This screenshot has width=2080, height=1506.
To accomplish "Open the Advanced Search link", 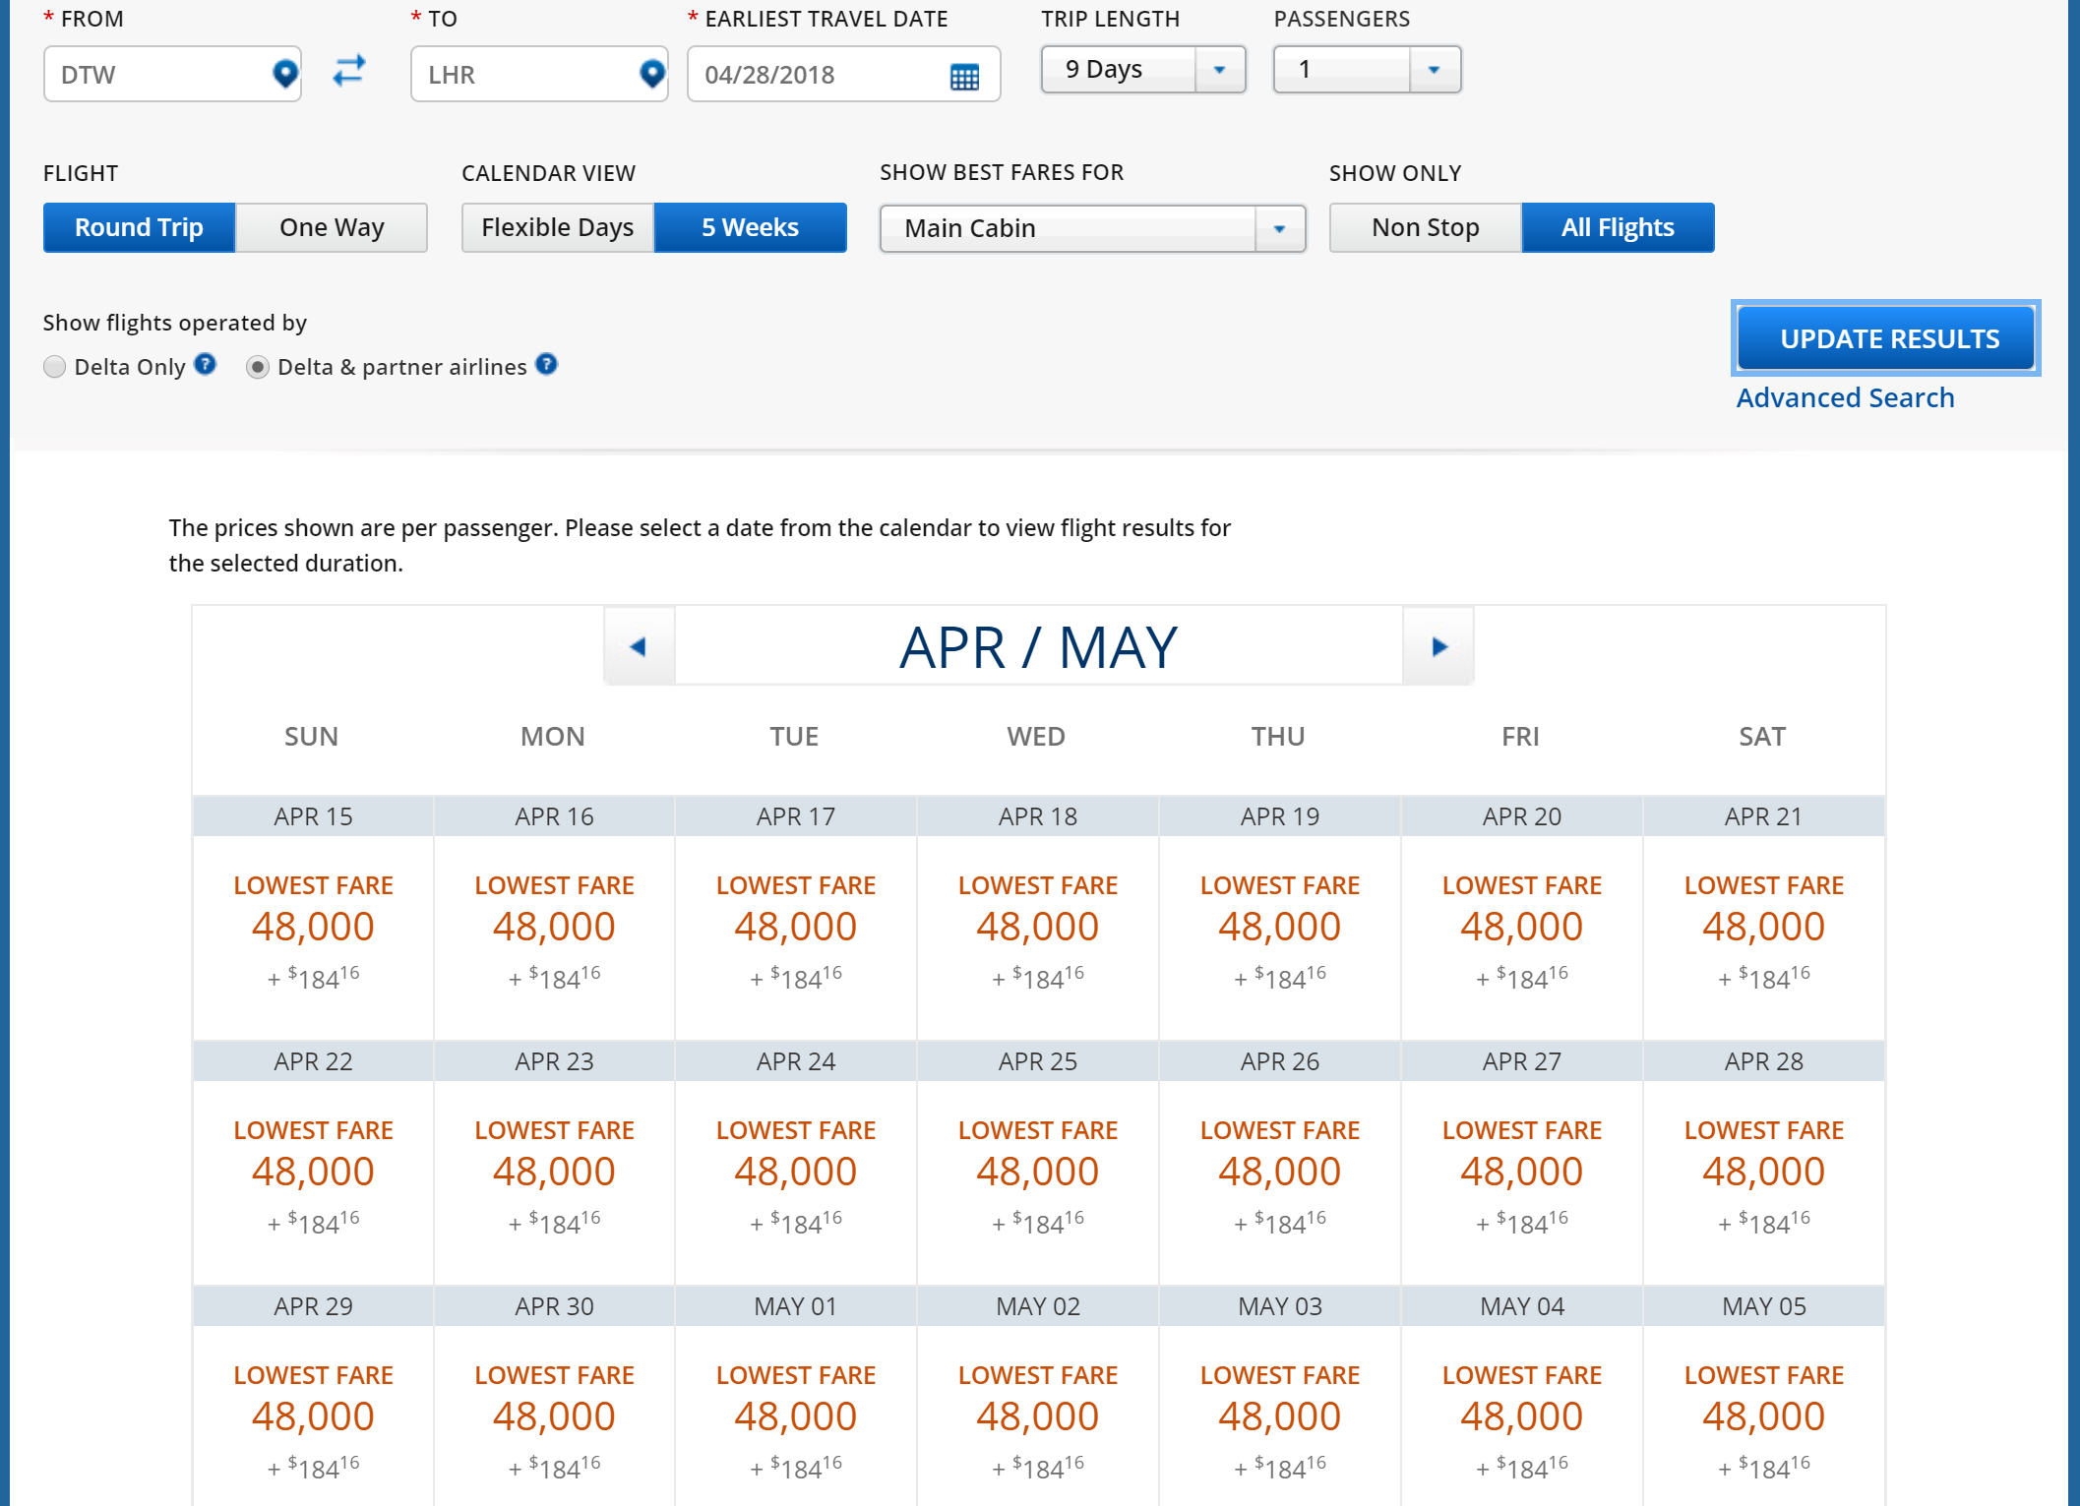I will pyautogui.click(x=1845, y=397).
